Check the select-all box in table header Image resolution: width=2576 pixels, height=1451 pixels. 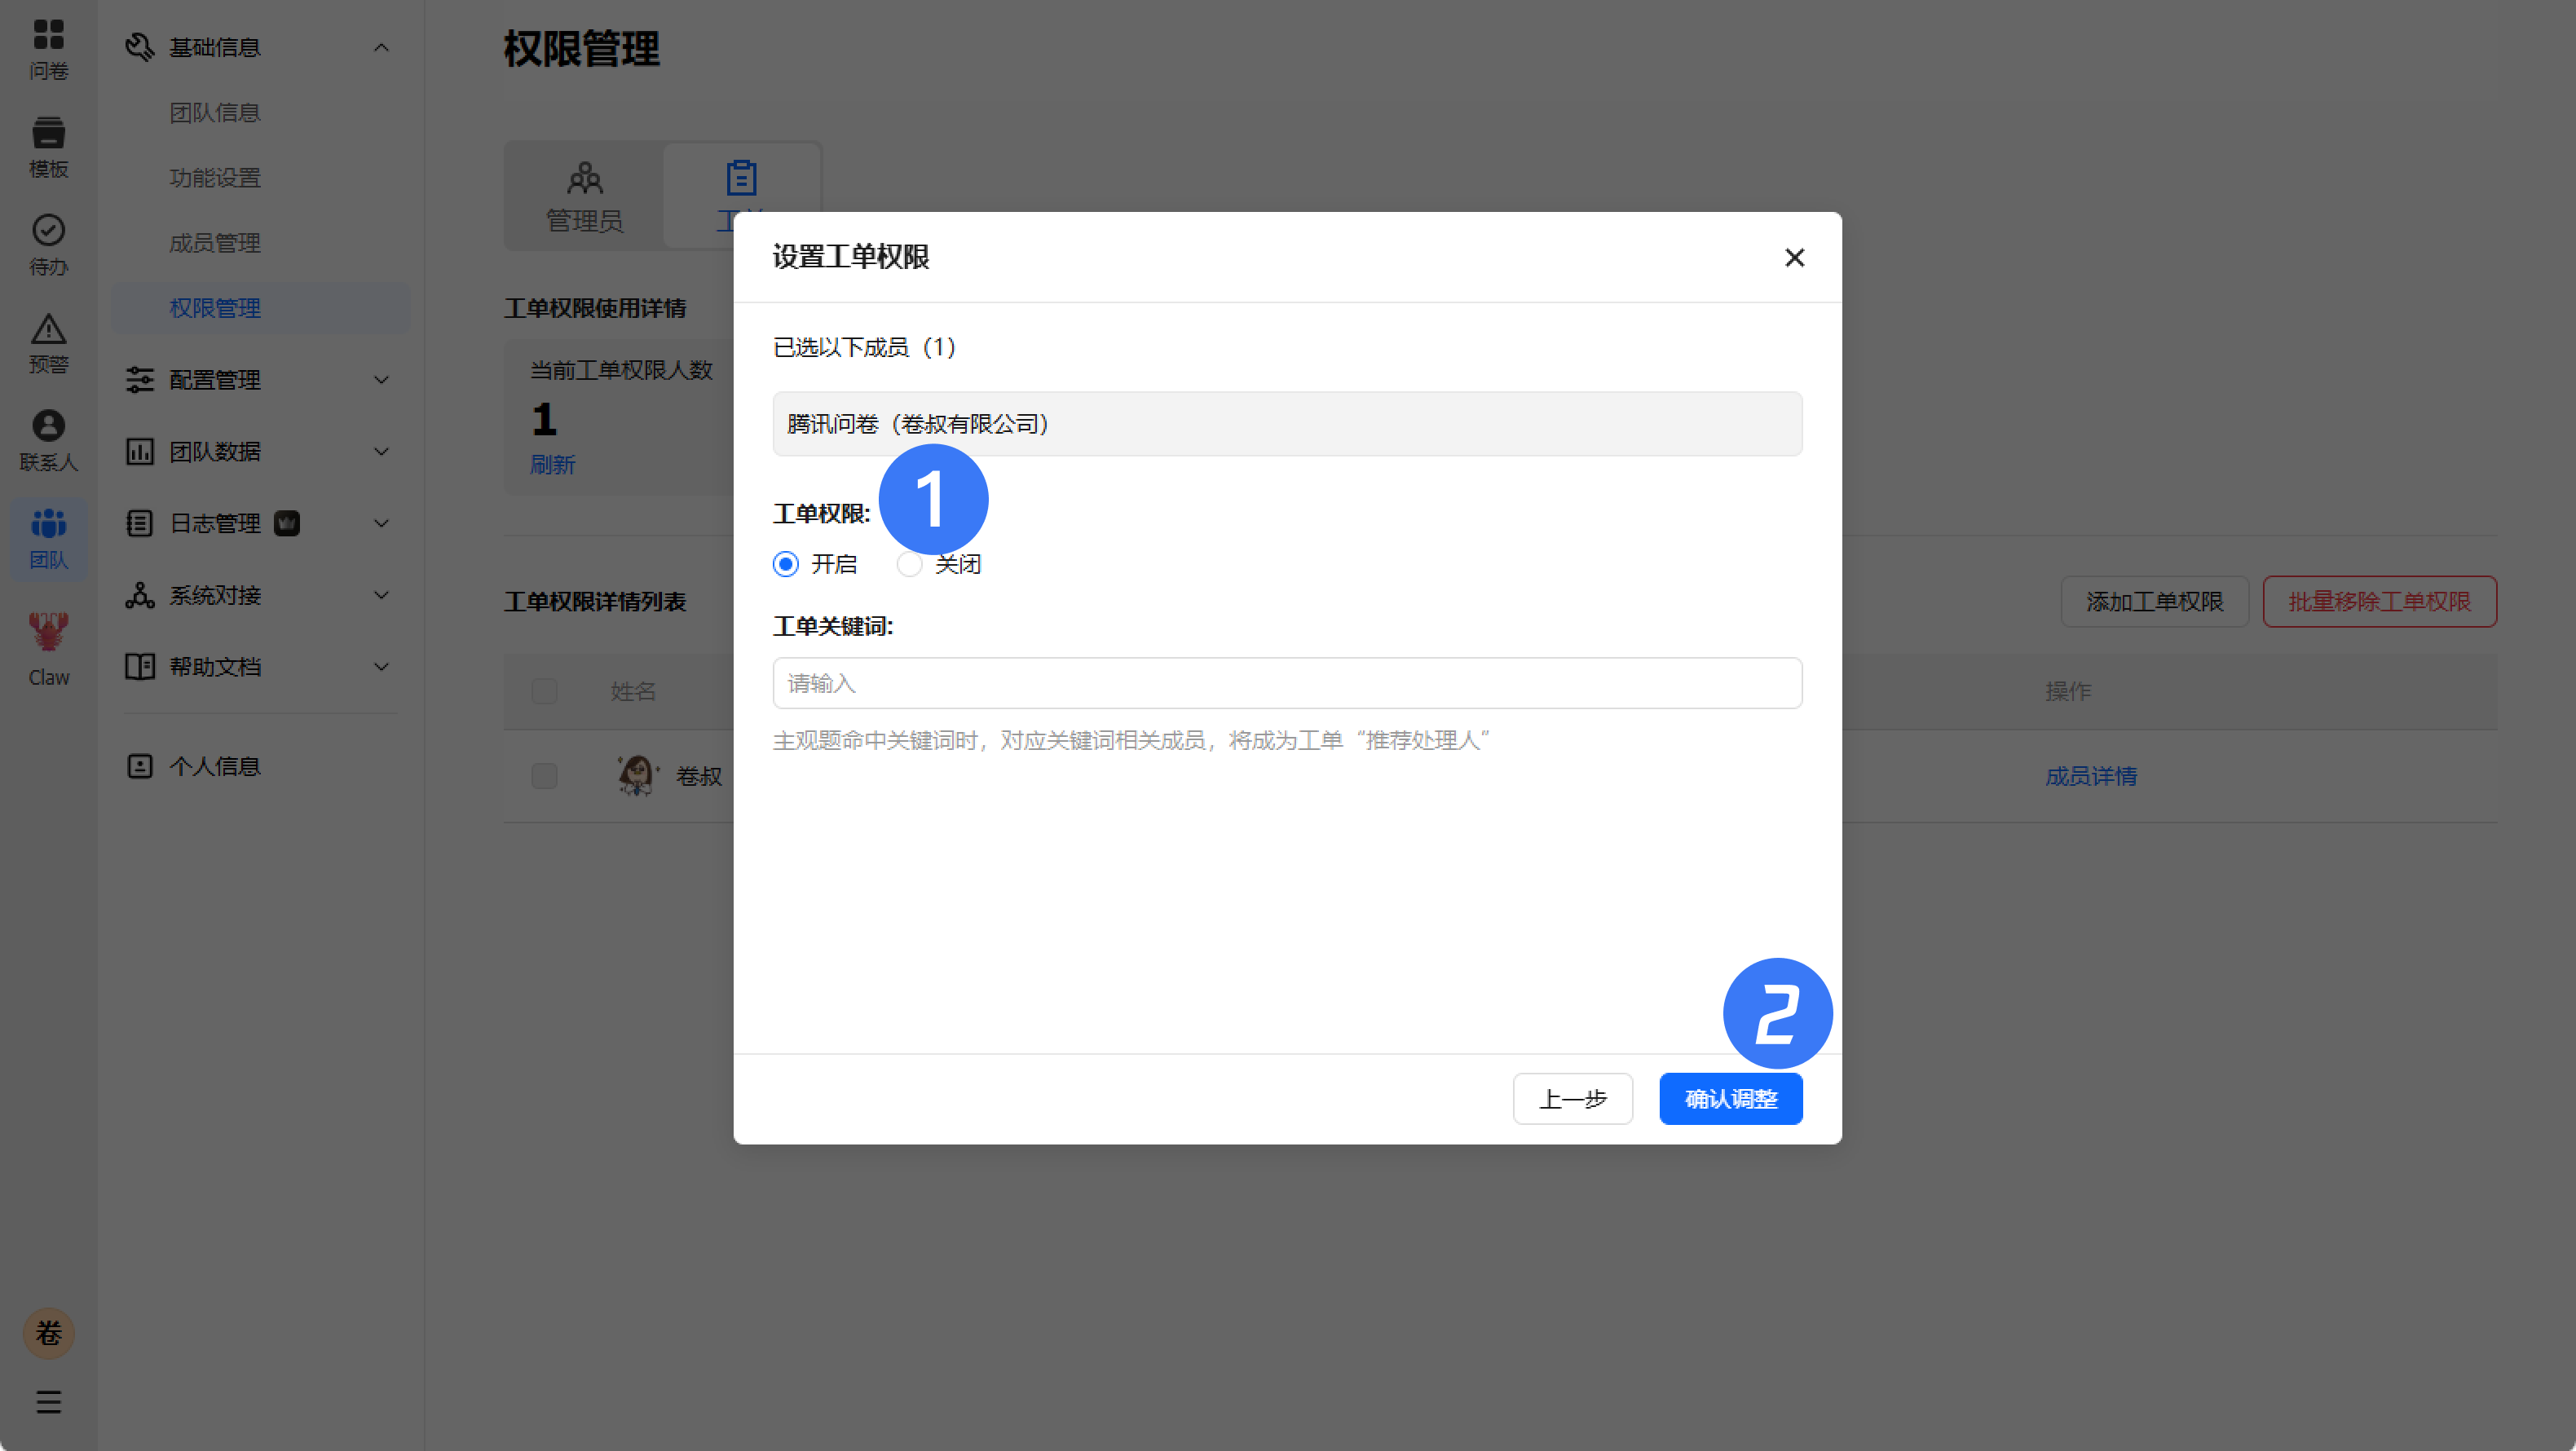pos(544,691)
